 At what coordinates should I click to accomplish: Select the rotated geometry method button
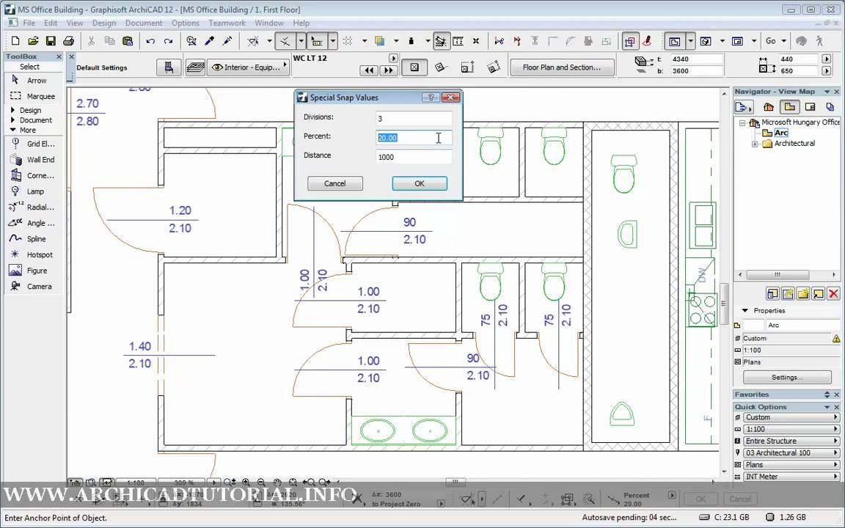point(442,67)
